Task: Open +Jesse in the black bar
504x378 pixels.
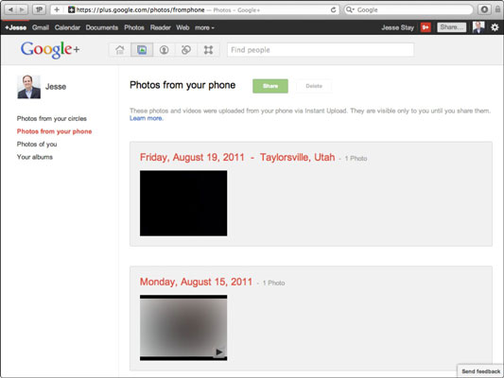Action: [16, 27]
